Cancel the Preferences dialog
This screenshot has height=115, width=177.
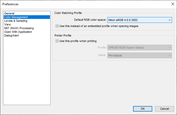tap(164, 109)
